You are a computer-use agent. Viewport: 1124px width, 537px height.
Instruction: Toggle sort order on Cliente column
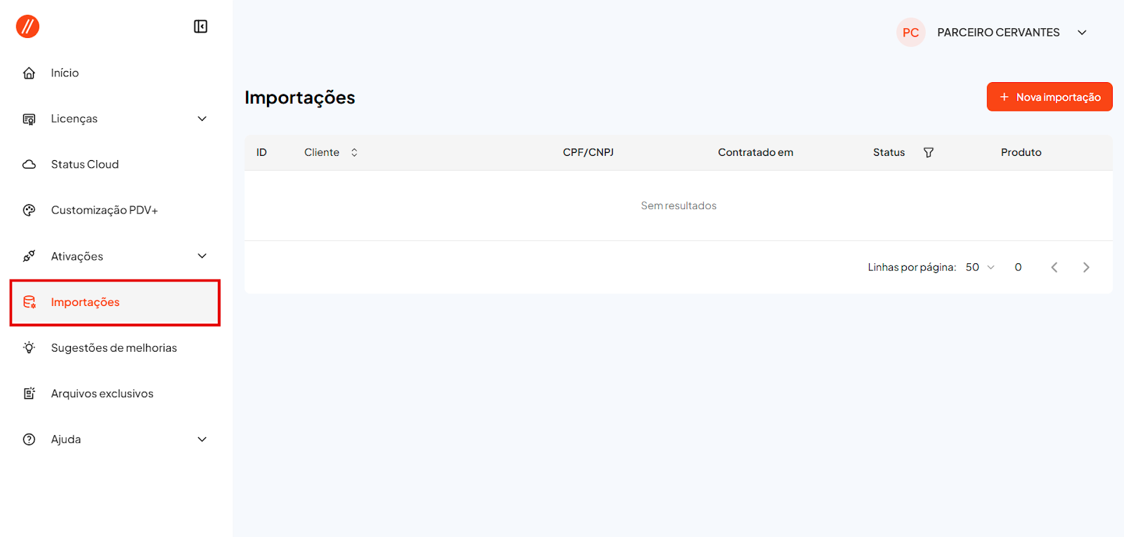coord(354,152)
